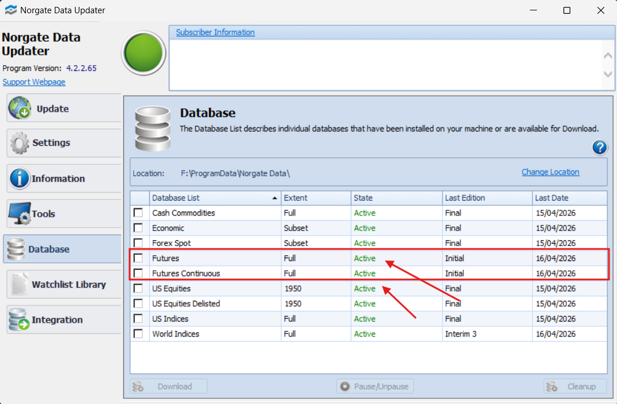Click the Download button icon
Screen dimensions: 617x404
[x=138, y=386]
